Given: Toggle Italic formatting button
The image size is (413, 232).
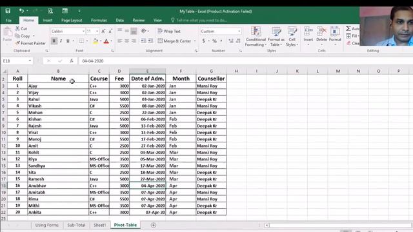Looking at the screenshot, I should click(x=61, y=41).
